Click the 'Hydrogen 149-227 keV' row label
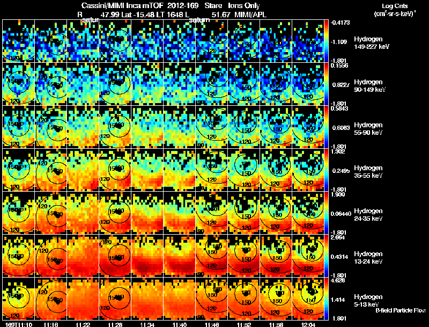429x327 pixels. 371,43
